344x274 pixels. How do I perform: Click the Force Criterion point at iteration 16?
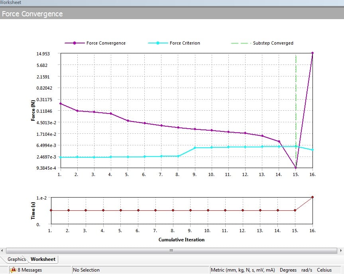click(x=313, y=150)
